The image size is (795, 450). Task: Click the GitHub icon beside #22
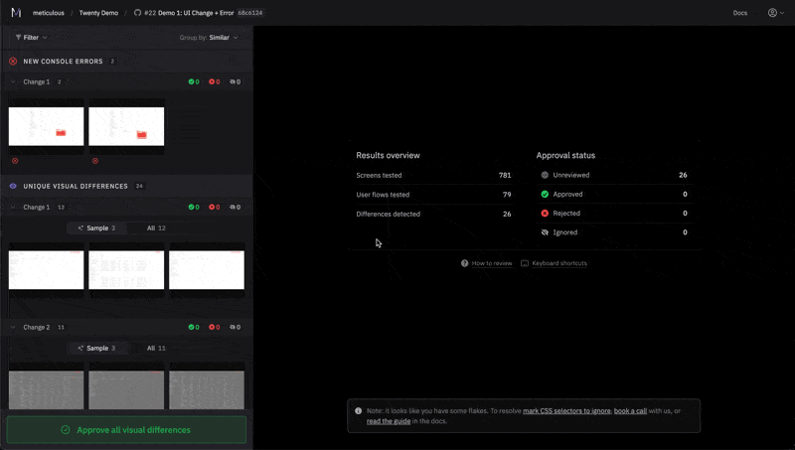click(137, 13)
